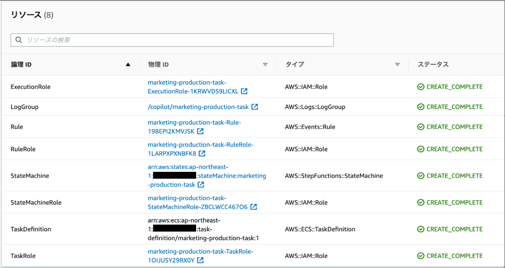This screenshot has height=268, width=505.
Task: Click the magnifier icon in search box
Action: tap(19, 40)
